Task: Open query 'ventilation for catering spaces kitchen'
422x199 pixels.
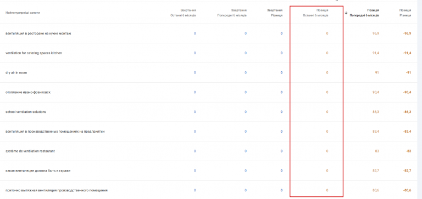Action: click(34, 53)
